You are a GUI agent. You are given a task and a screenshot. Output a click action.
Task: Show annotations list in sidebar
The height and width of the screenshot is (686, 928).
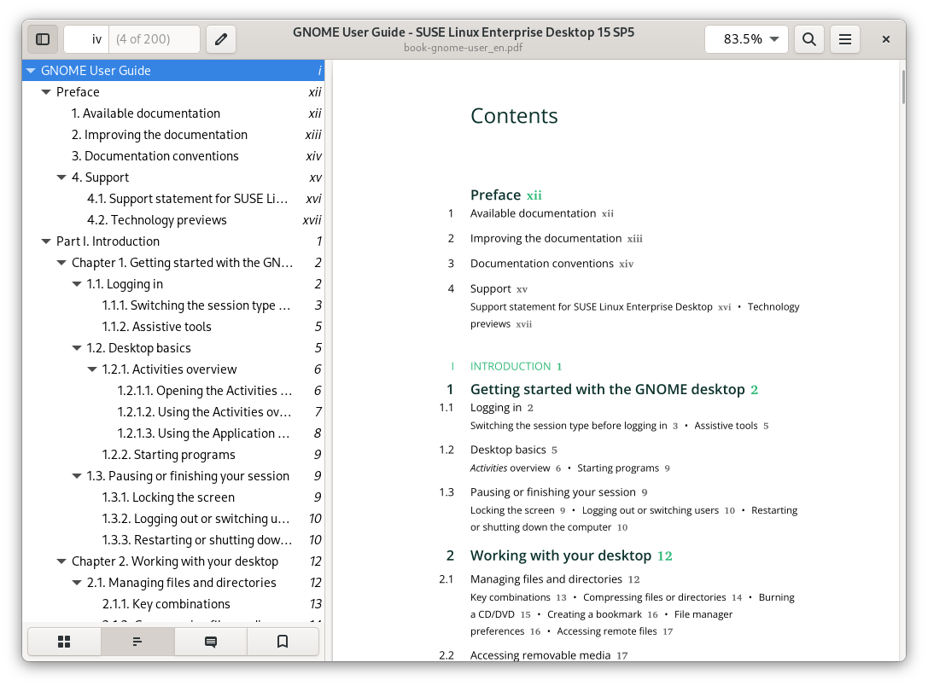(x=210, y=642)
